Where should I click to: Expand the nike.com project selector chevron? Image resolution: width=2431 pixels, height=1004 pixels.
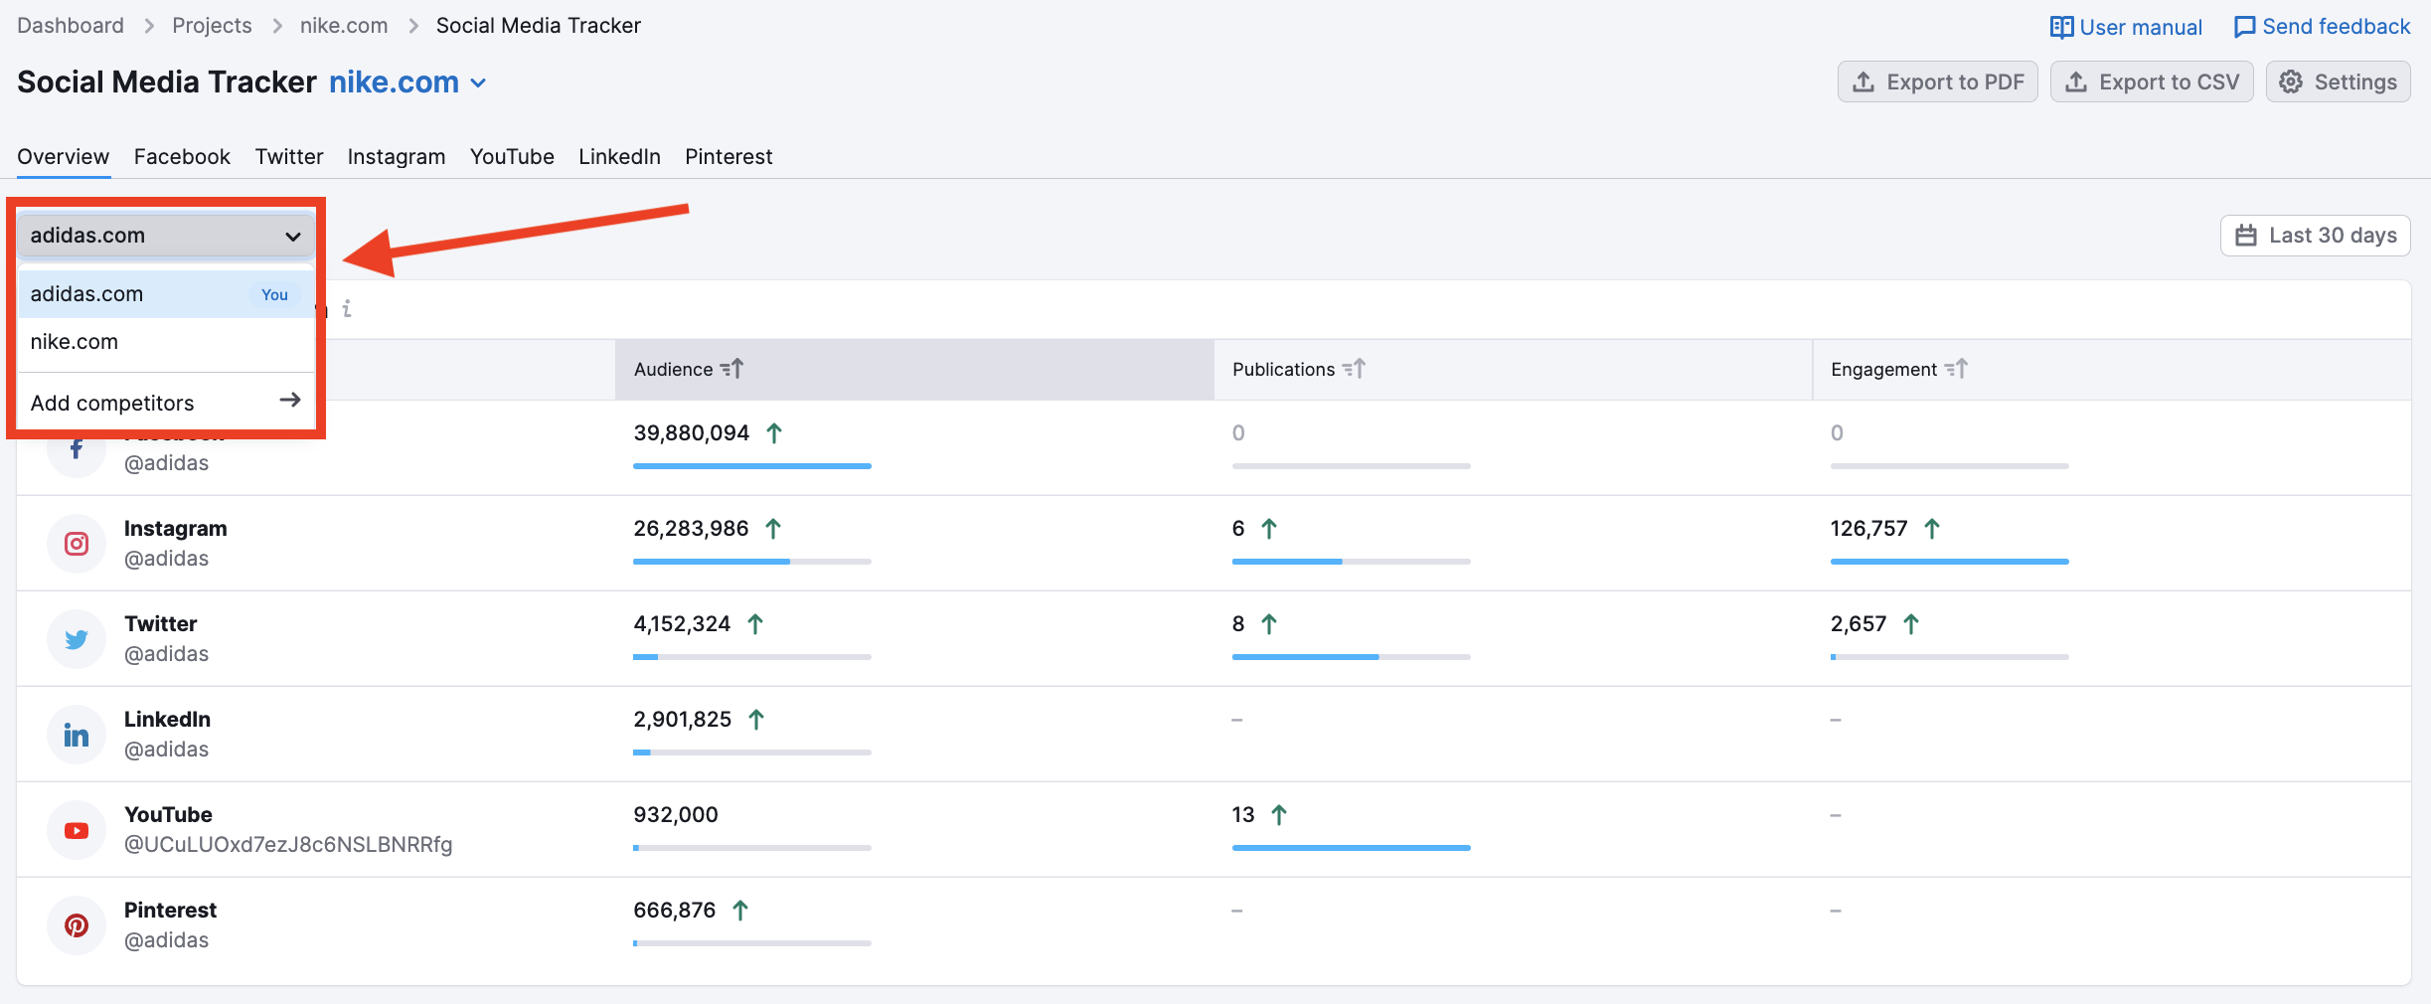coord(478,84)
